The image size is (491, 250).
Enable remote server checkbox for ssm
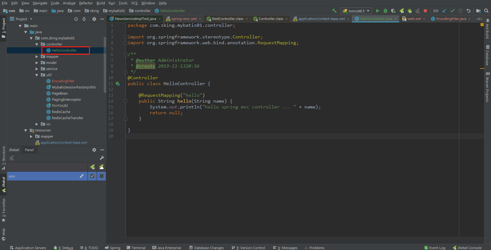(102, 176)
